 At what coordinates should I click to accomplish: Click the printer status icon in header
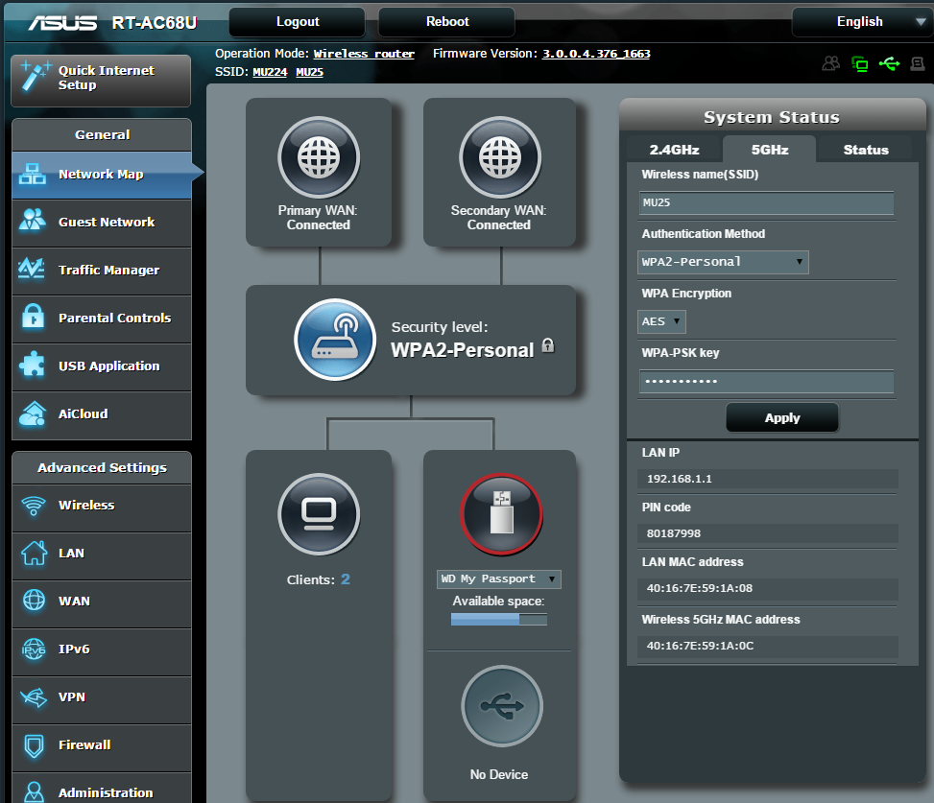[918, 63]
